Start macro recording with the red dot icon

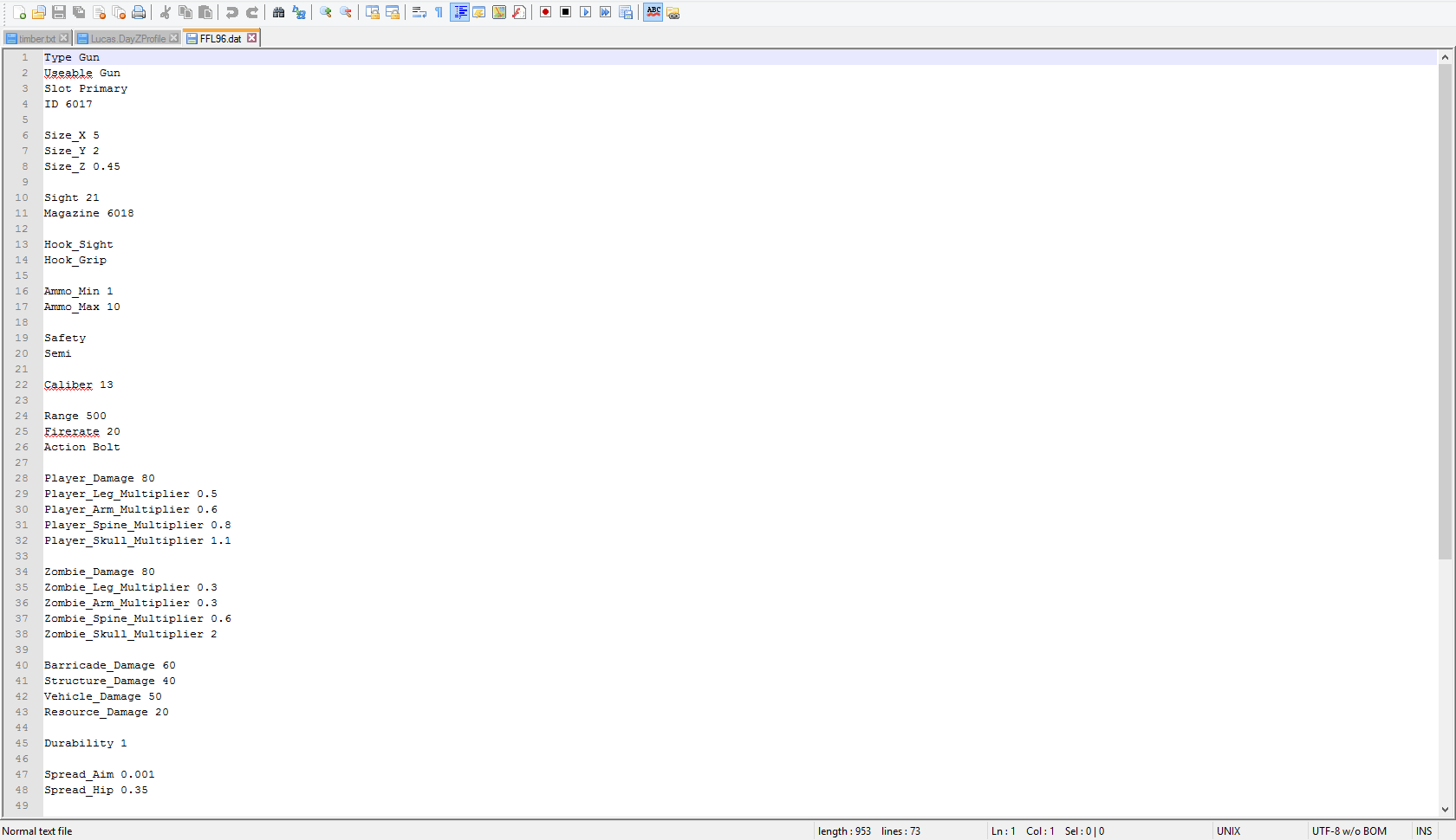coord(545,12)
